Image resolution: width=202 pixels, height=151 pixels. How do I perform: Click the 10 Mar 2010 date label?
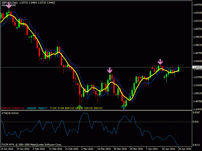point(104,149)
